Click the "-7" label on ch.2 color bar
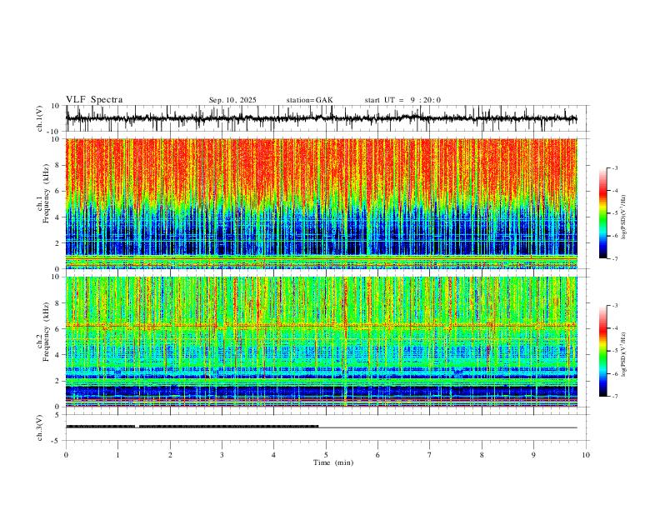The height and width of the screenshot is (510, 660). (x=615, y=397)
